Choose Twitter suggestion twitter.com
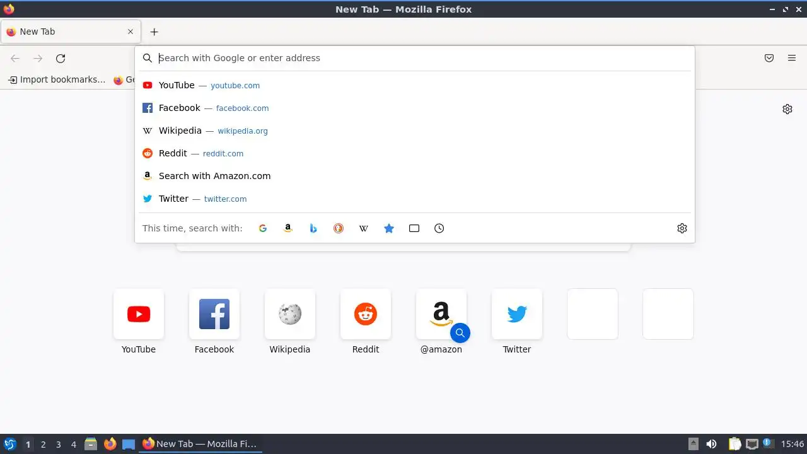The image size is (807, 454). point(415,199)
